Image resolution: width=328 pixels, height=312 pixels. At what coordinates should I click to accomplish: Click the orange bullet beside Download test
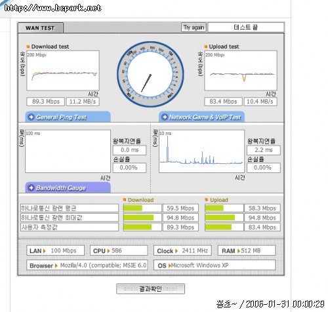coord(28,47)
